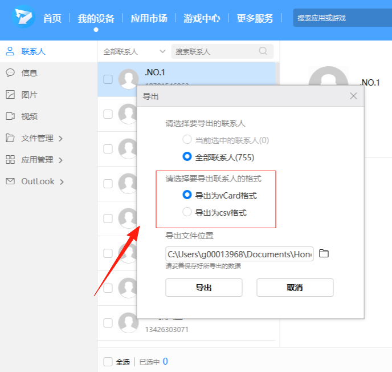Image resolution: width=392 pixels, height=372 pixels.
Task: Click the app logo icon in header
Action: (24, 17)
